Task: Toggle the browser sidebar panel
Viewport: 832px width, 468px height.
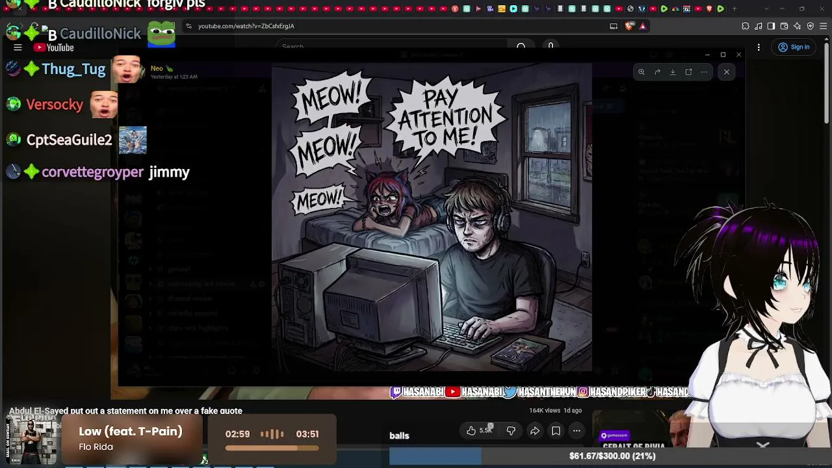Action: (772, 26)
